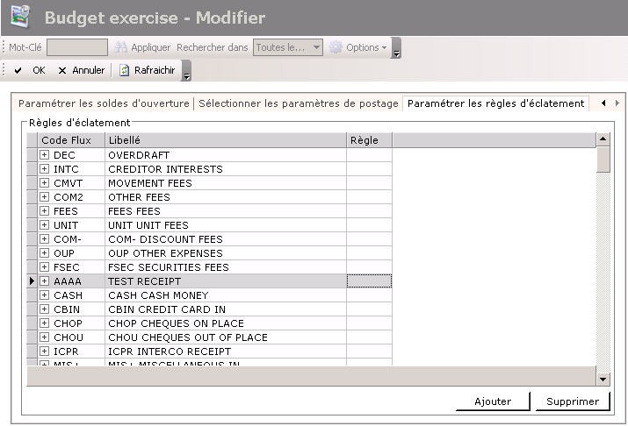This screenshot has width=628, height=426.
Task: Expand the CASH row tree node
Action: (x=44, y=295)
